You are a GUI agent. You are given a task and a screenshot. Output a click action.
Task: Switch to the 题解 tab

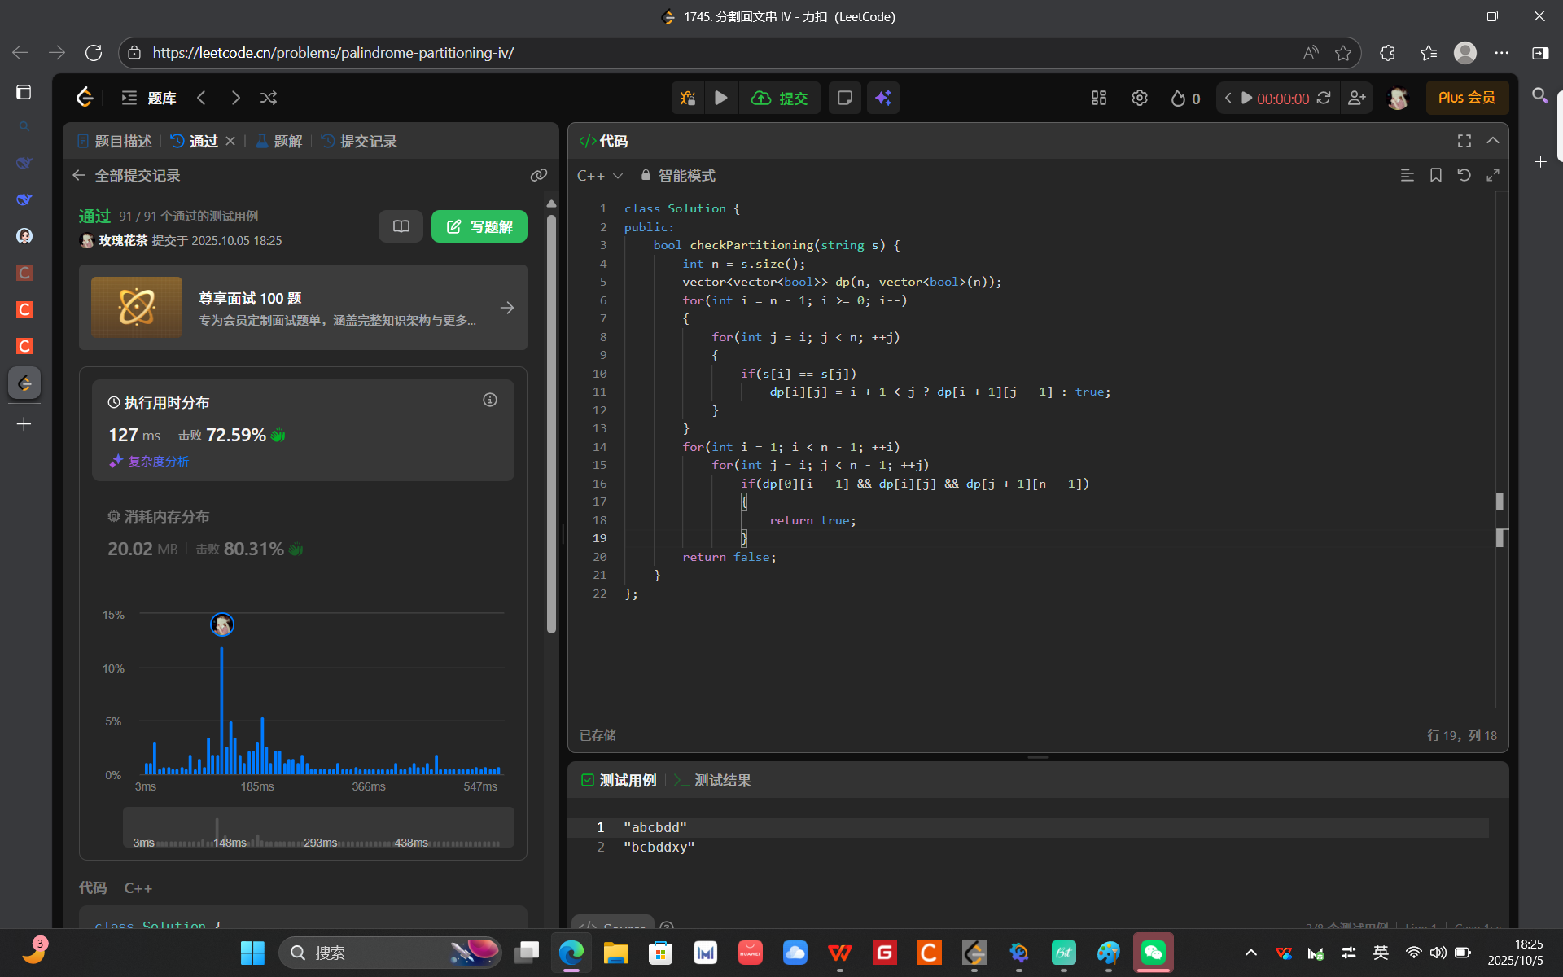tap(279, 142)
